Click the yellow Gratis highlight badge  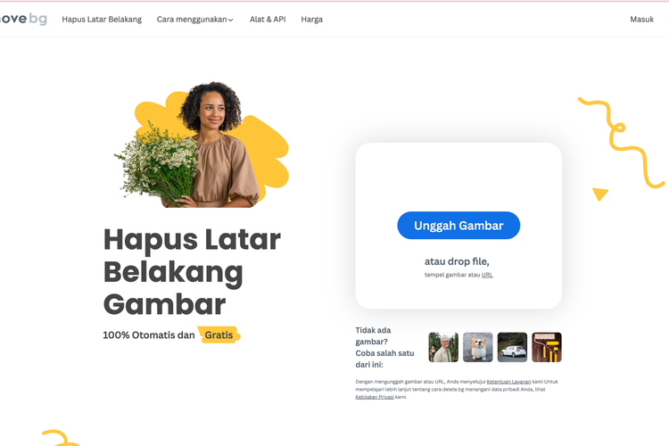[219, 335]
